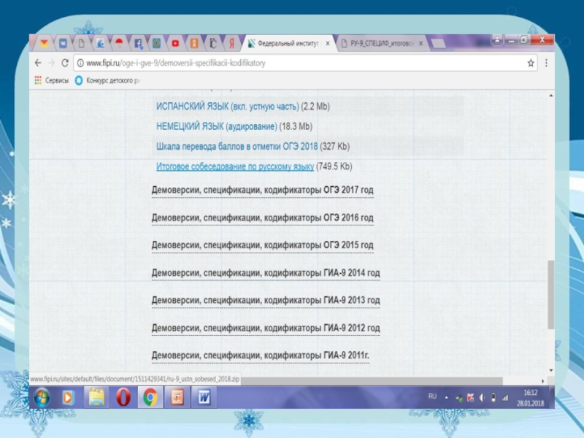Expand Демоверсии ОГЭ 2017 год section
The height and width of the screenshot is (438, 584).
[262, 190]
